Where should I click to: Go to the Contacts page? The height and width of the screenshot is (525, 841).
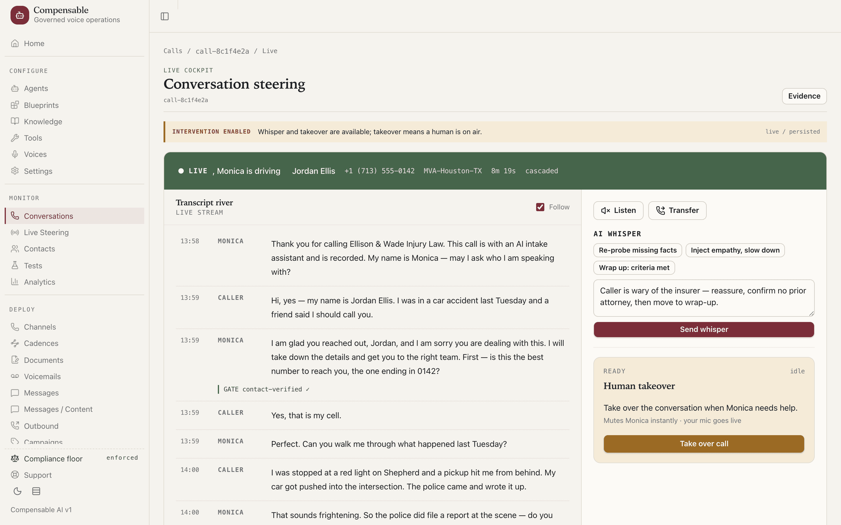pyautogui.click(x=74, y=249)
